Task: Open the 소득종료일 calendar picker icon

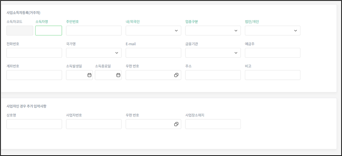Action: (118, 75)
